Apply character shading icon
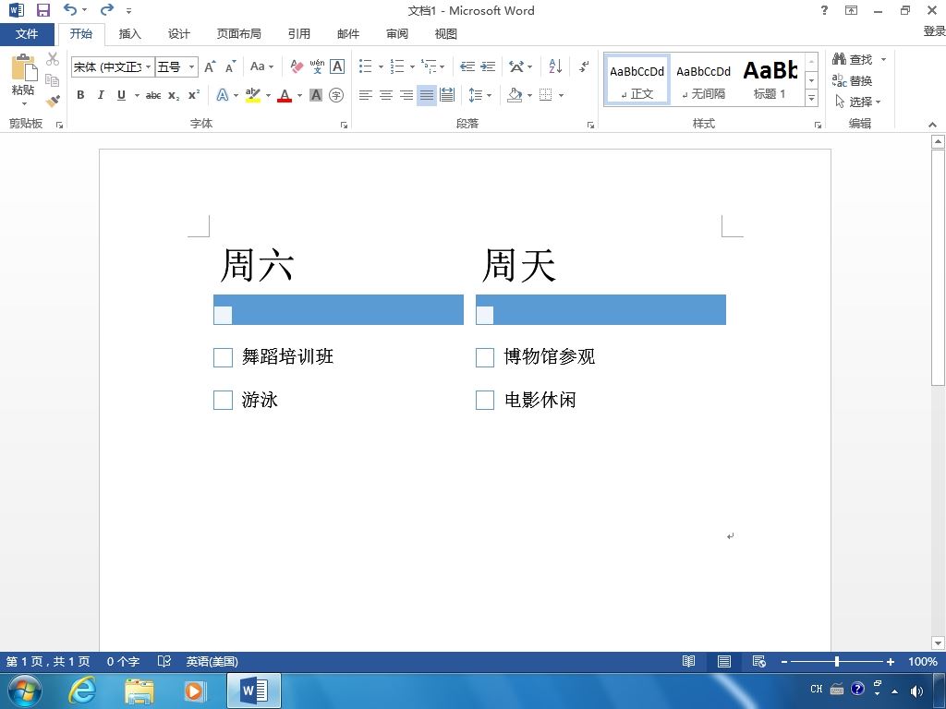The height and width of the screenshot is (709, 946). (x=316, y=95)
